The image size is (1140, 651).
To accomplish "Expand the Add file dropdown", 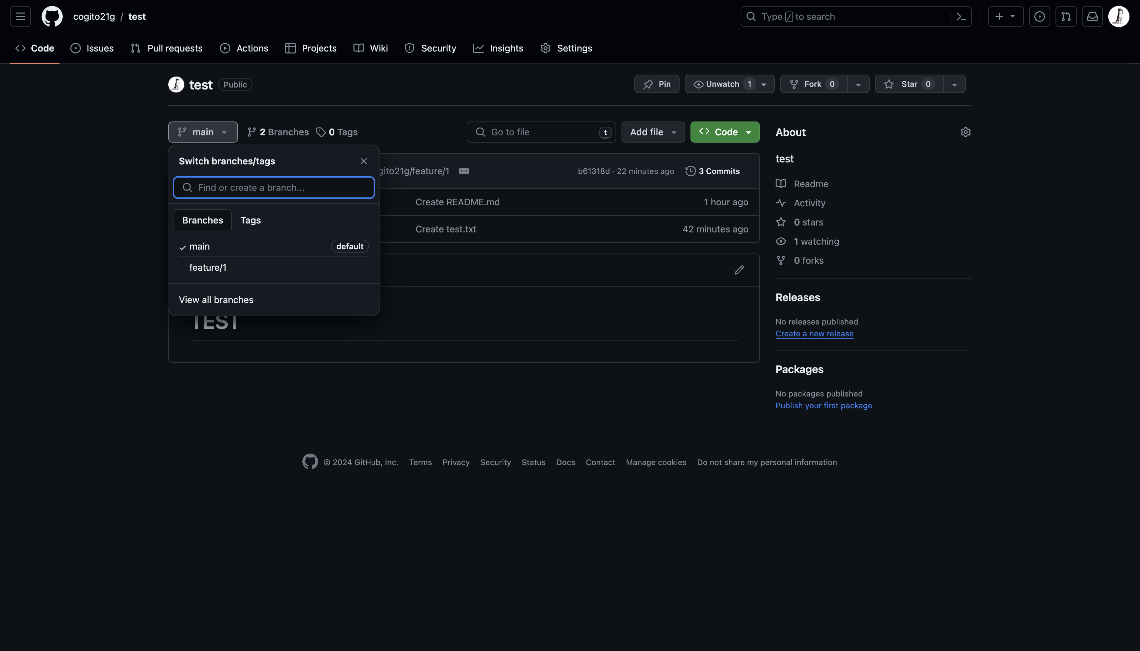I will (x=653, y=132).
